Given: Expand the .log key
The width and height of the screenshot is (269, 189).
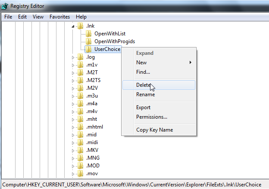Looking at the screenshot, I should (73, 57).
